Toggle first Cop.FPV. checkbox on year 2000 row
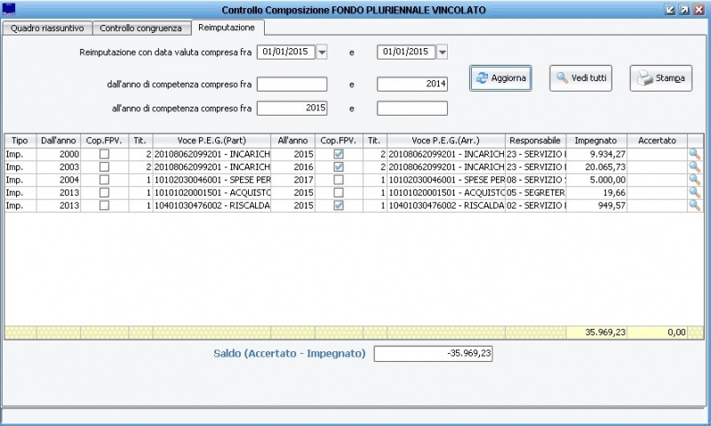The height and width of the screenshot is (426, 711). click(105, 154)
